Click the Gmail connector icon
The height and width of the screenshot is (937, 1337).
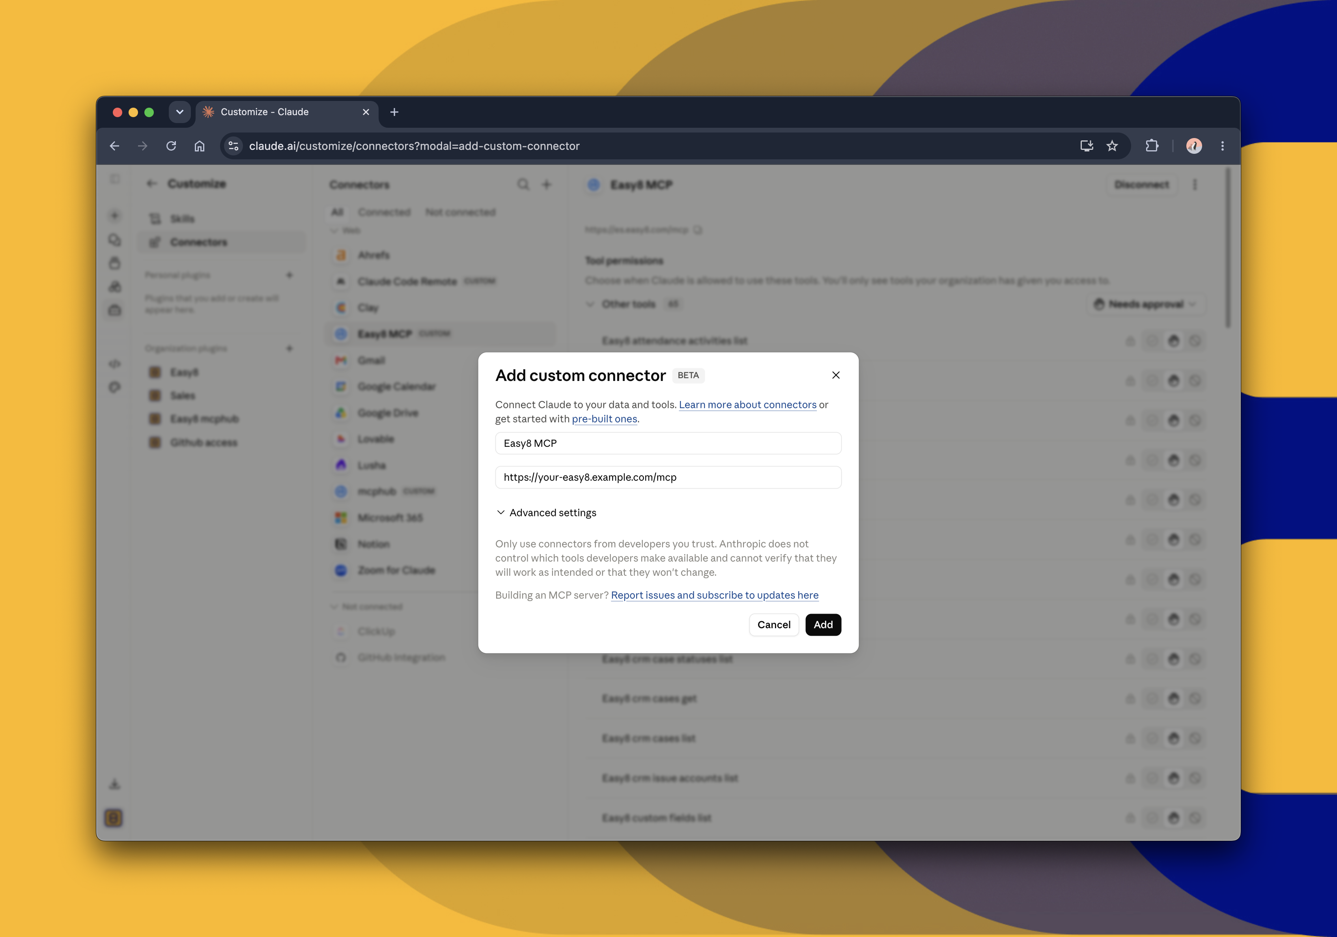coord(341,360)
